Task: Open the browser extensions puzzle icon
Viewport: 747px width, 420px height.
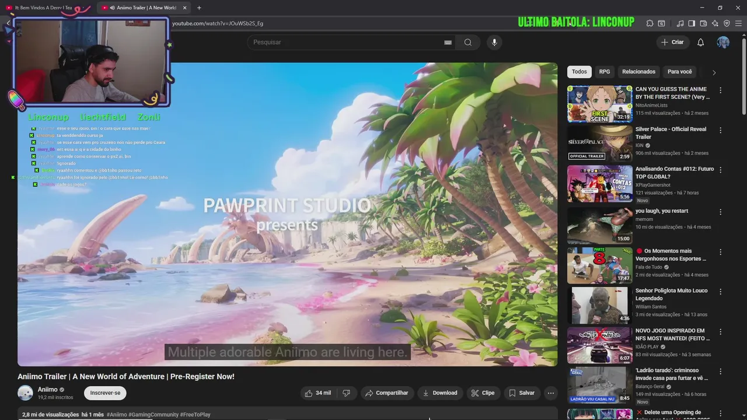Action: point(650,23)
